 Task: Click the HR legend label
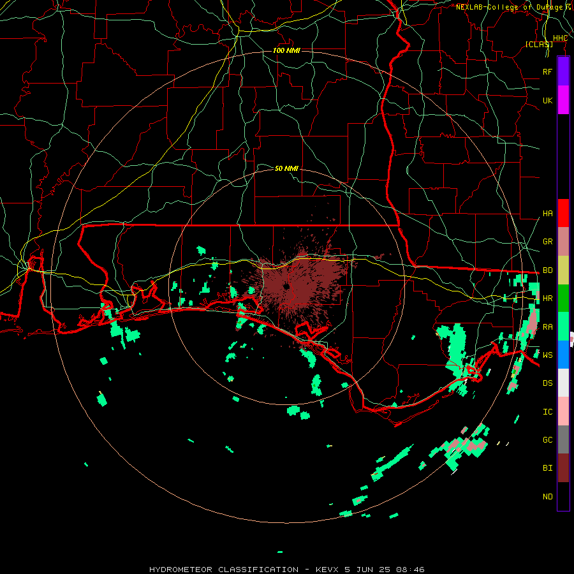click(548, 298)
